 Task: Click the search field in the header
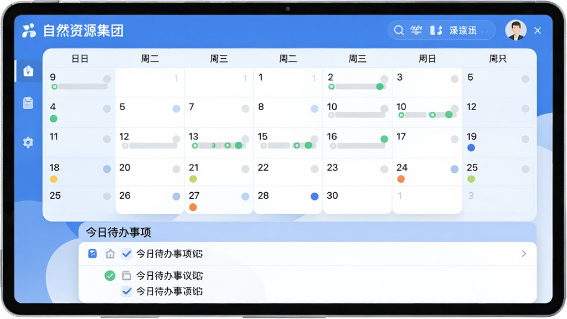(x=441, y=30)
